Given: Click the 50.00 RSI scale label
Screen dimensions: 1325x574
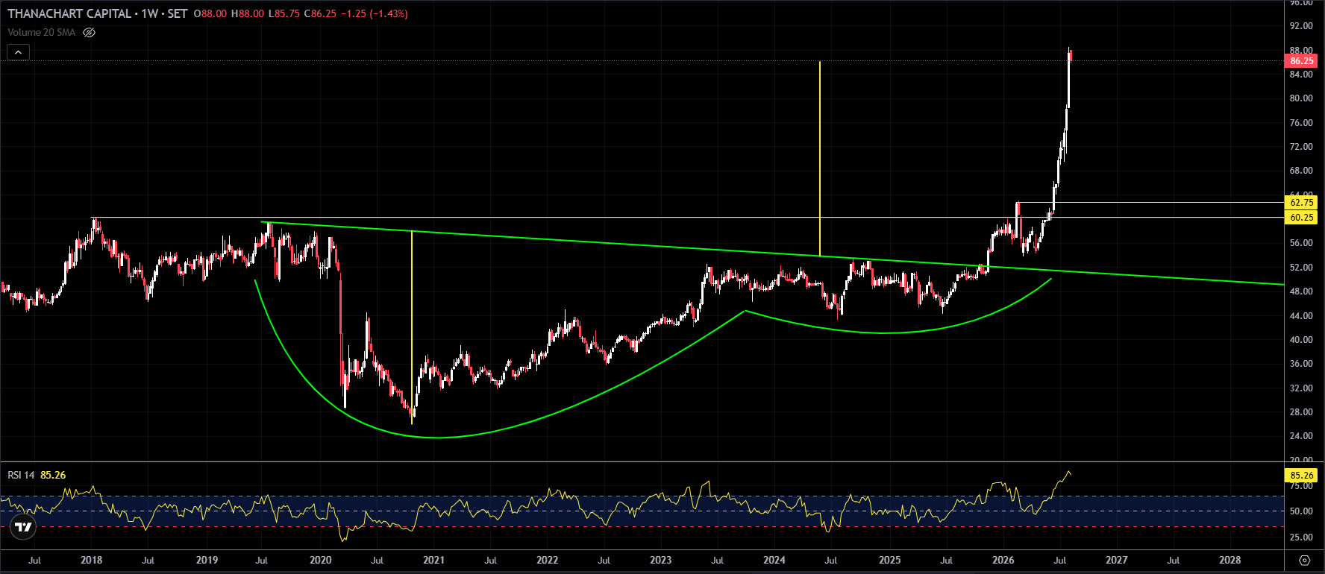Looking at the screenshot, I should (1301, 511).
